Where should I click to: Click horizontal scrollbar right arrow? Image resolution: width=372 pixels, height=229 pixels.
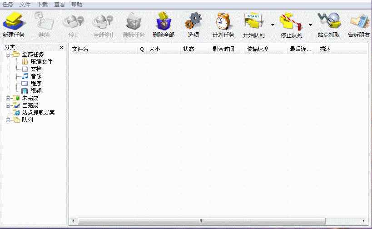(364, 221)
